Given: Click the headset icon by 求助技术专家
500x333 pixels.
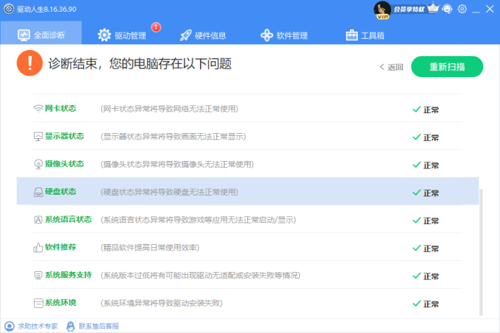Looking at the screenshot, I should (x=10, y=326).
